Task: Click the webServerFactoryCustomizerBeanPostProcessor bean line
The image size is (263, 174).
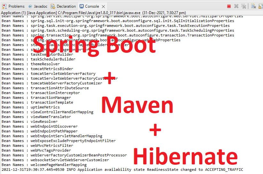Action: click(x=64, y=155)
